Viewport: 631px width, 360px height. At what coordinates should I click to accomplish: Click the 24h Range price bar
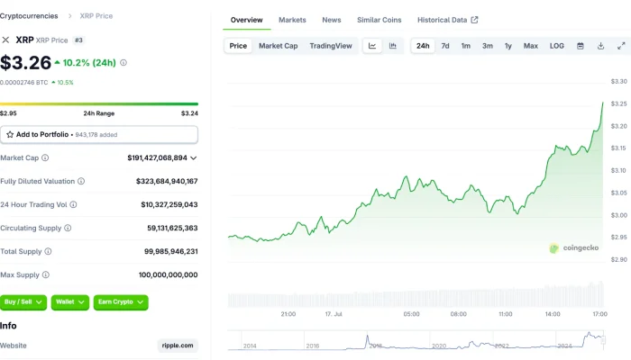point(99,104)
